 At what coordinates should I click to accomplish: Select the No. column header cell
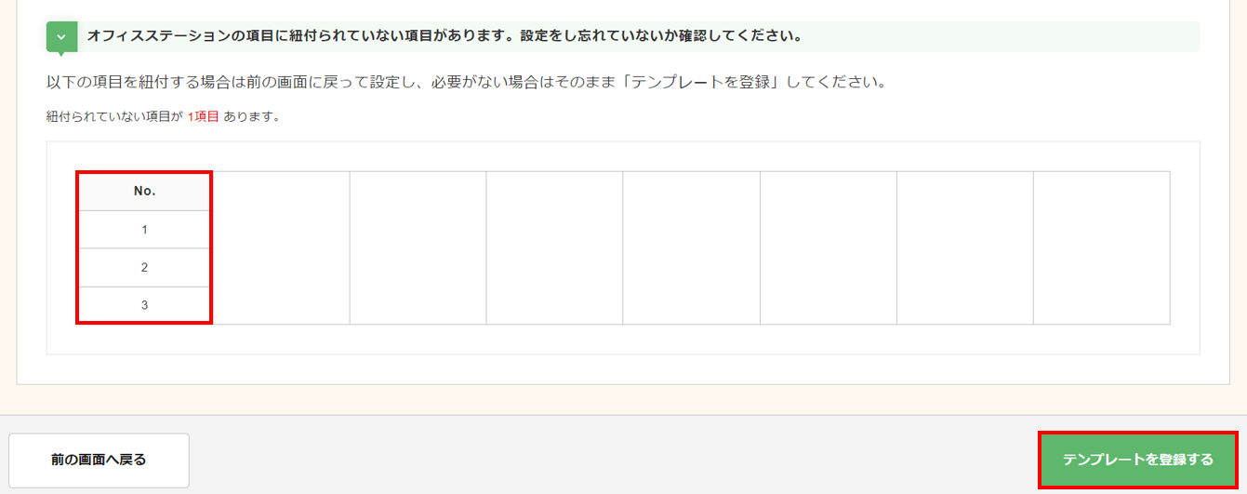click(144, 192)
